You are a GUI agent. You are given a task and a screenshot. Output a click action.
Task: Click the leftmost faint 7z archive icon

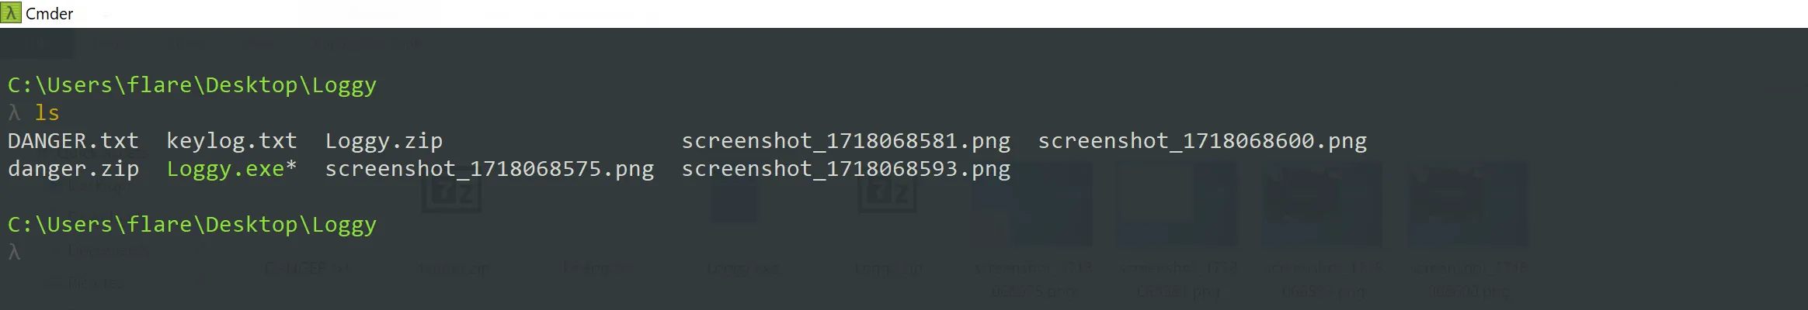(452, 192)
